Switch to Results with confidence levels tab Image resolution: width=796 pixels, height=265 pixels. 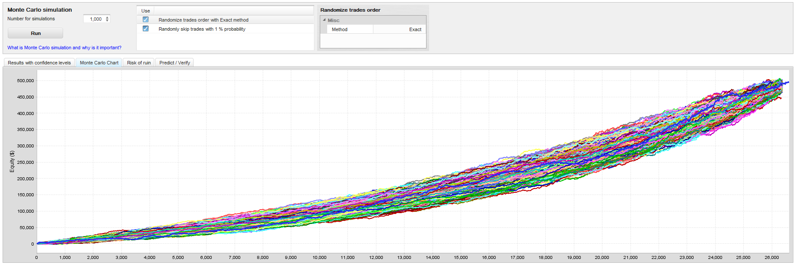(x=39, y=63)
